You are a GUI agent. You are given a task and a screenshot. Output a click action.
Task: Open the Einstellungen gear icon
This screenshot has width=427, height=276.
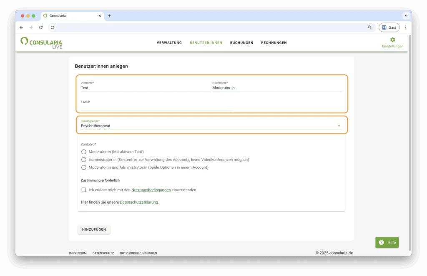pos(392,40)
